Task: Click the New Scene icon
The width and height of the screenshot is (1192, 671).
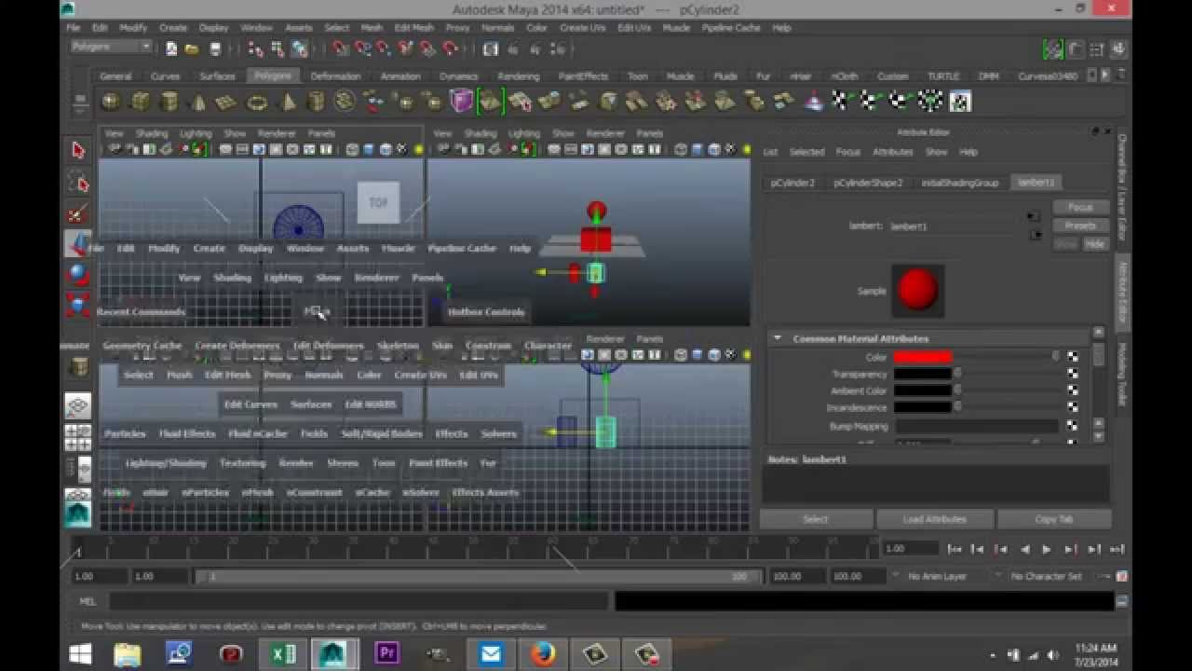Action: [171, 48]
